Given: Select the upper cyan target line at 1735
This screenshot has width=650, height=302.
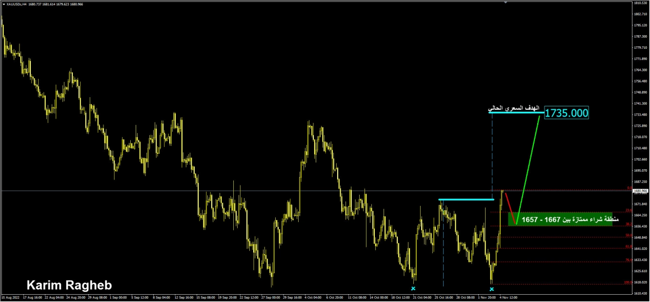Looking at the screenshot, I should 517,113.
